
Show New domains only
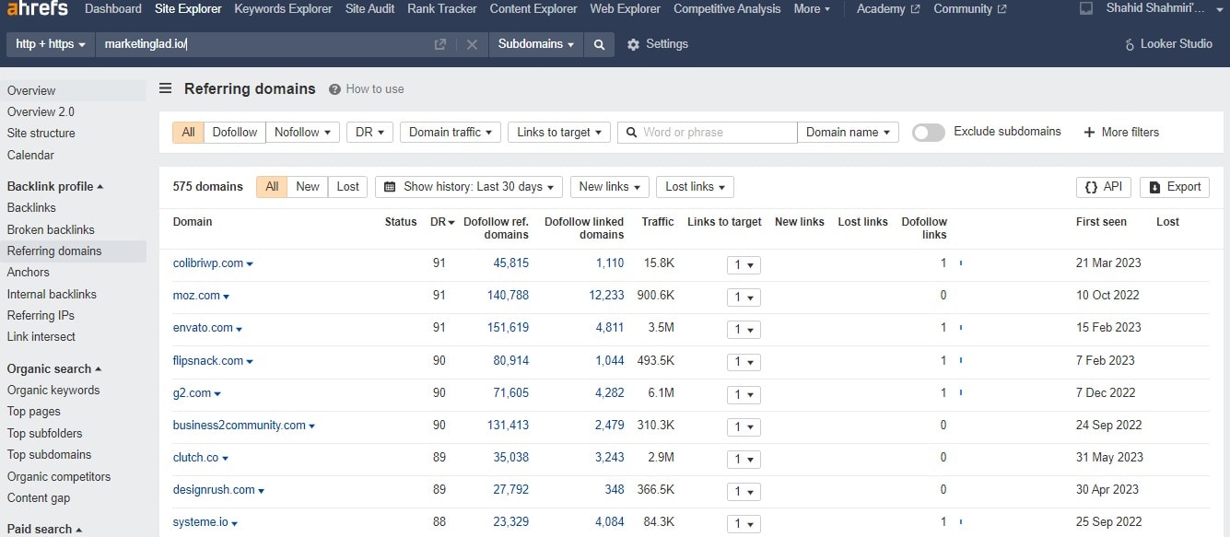point(308,187)
